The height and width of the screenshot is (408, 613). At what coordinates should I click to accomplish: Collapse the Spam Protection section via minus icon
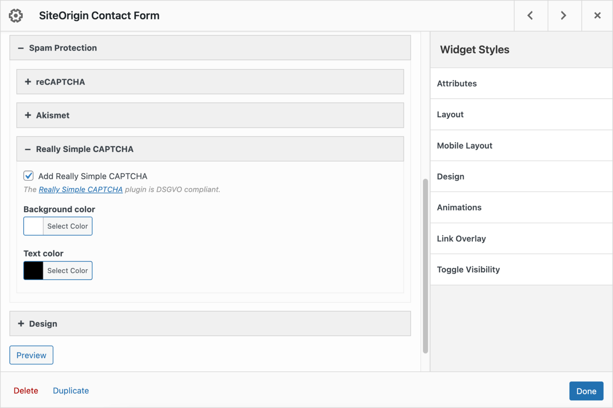[21, 48]
